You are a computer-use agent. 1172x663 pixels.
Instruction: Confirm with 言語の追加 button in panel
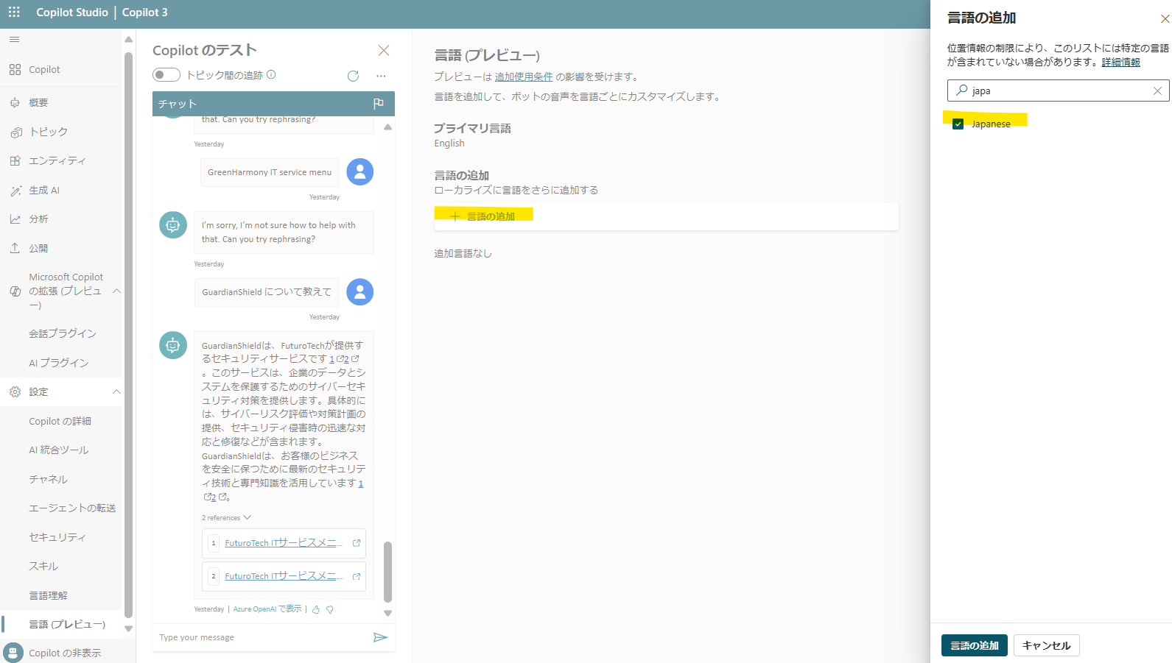975,645
